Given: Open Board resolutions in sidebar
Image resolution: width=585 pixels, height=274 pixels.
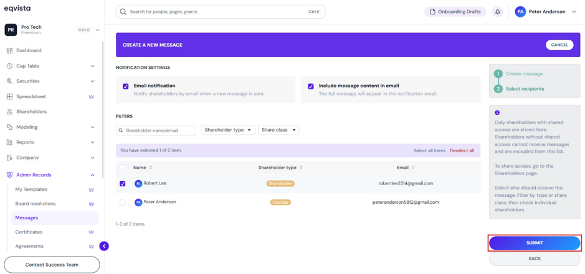Looking at the screenshot, I should coord(36,204).
